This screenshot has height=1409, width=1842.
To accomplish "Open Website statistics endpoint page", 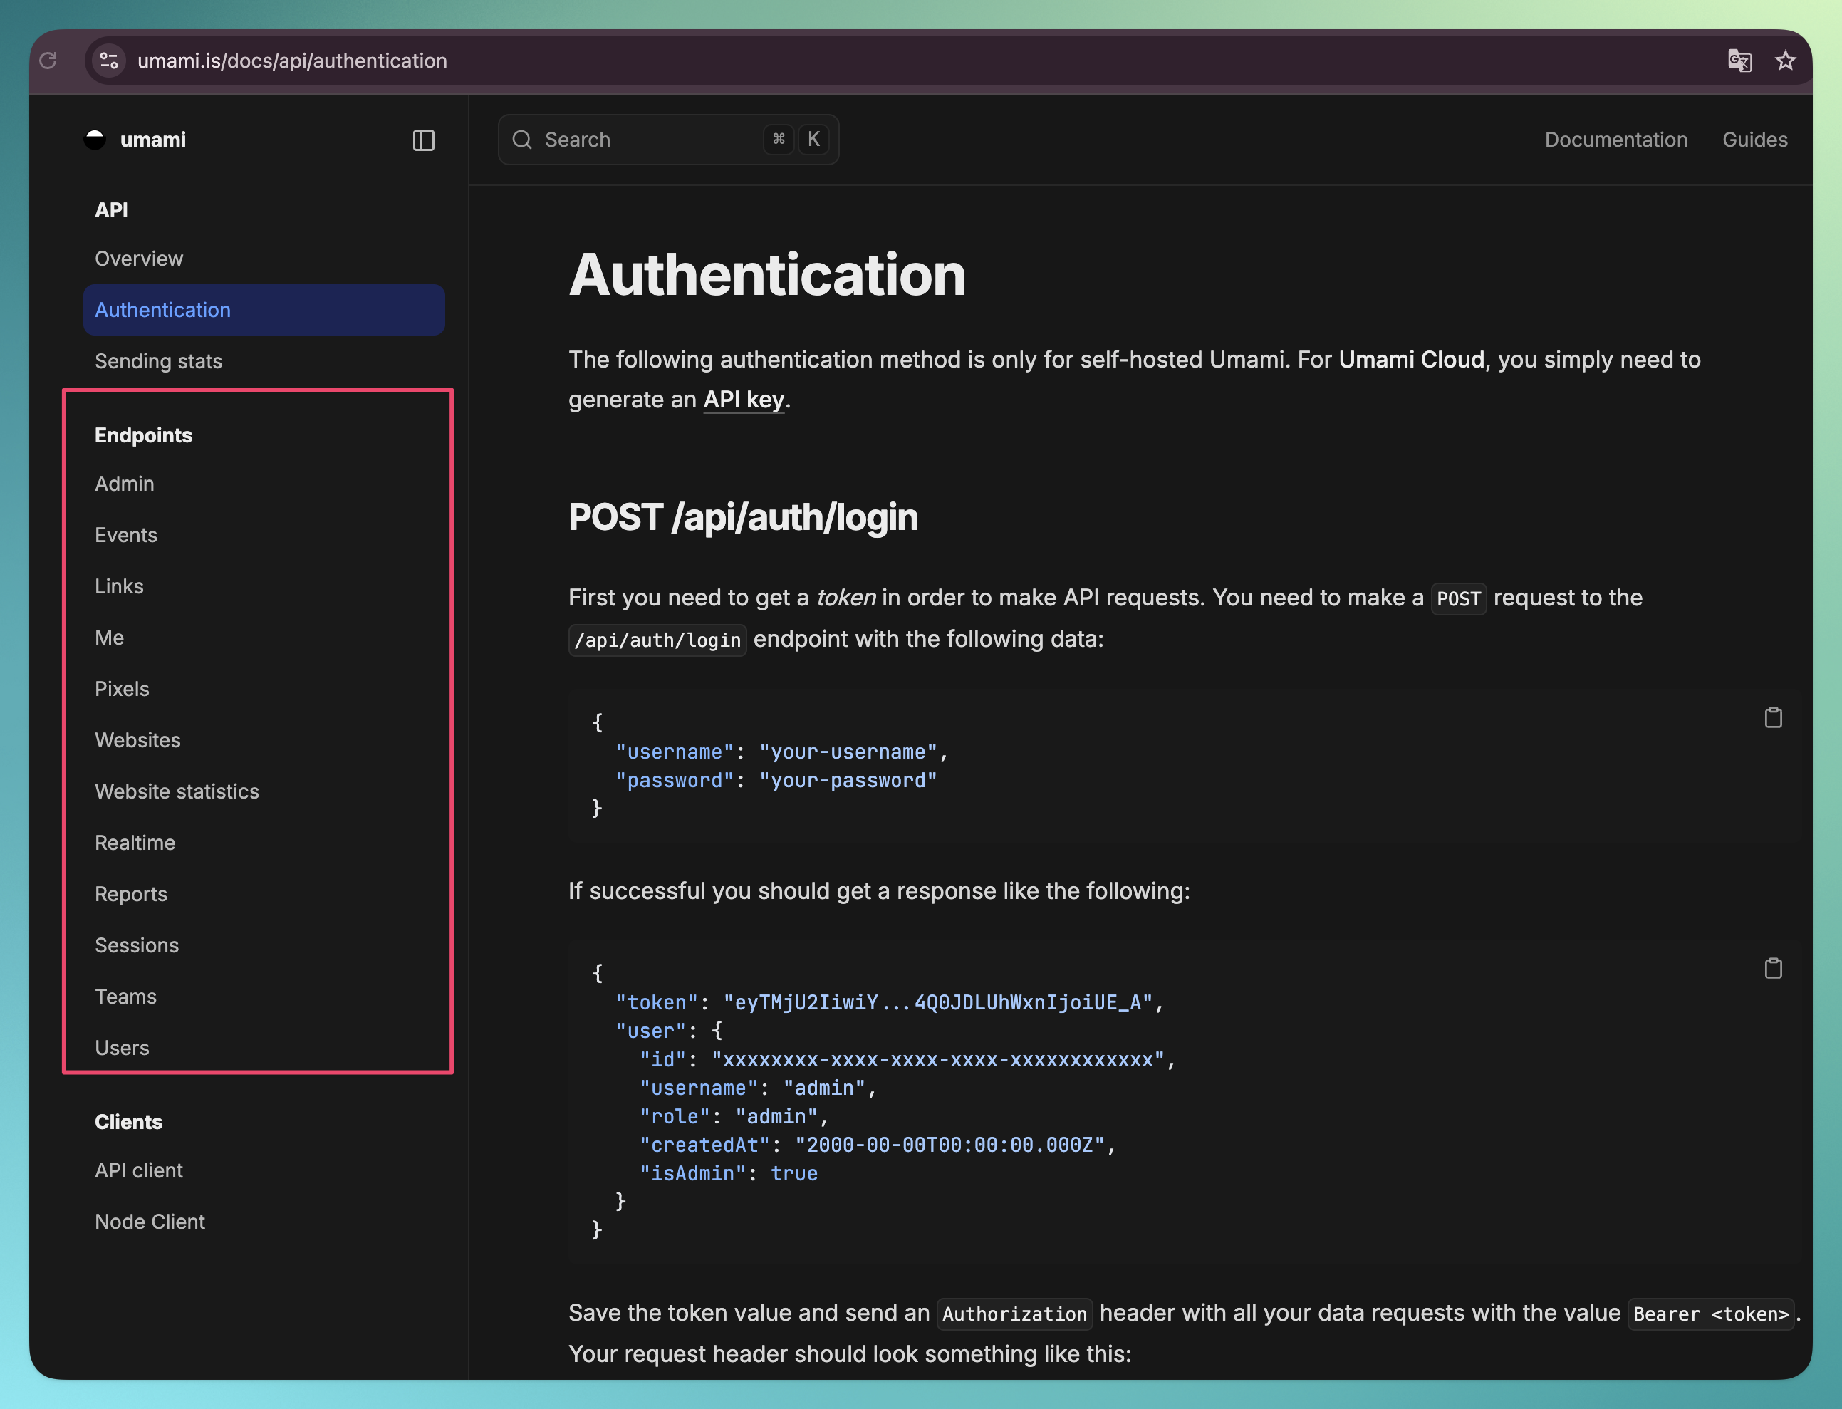I will click(x=177, y=791).
